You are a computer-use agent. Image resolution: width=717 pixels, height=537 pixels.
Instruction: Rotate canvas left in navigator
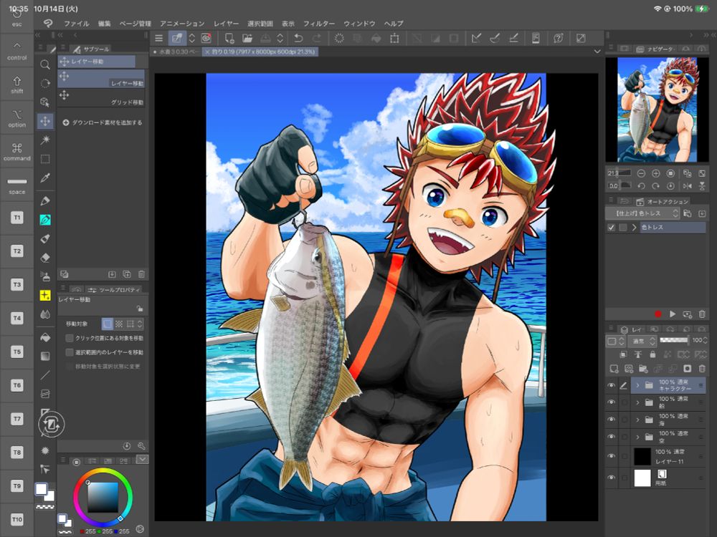(x=641, y=186)
